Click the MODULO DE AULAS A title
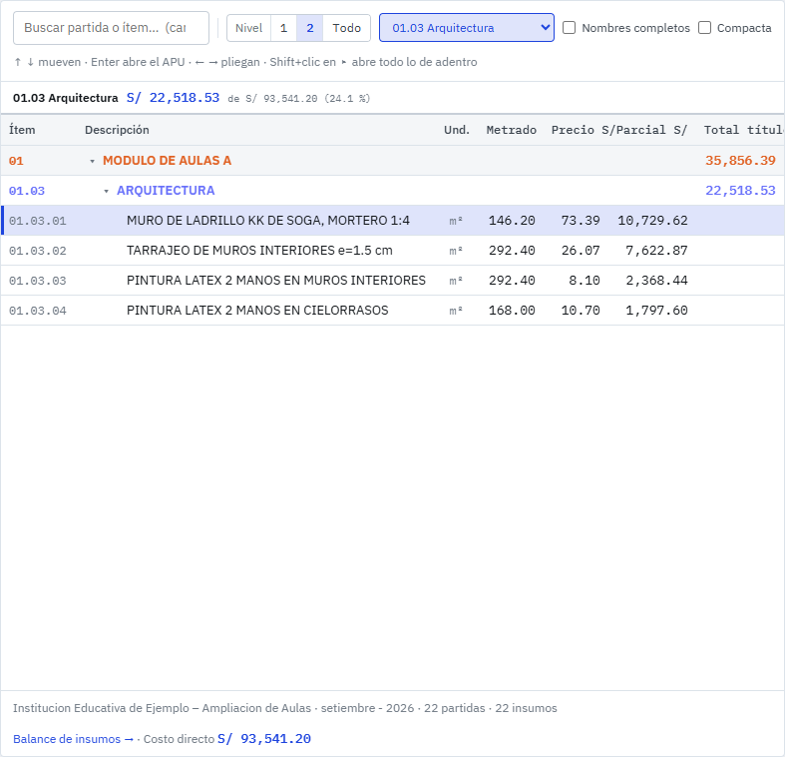 (168, 161)
